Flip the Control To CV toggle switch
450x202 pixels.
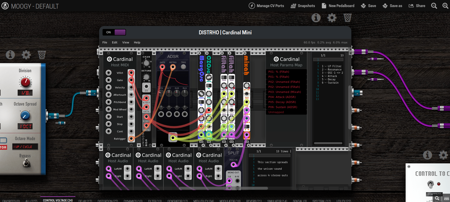[x=430, y=184]
